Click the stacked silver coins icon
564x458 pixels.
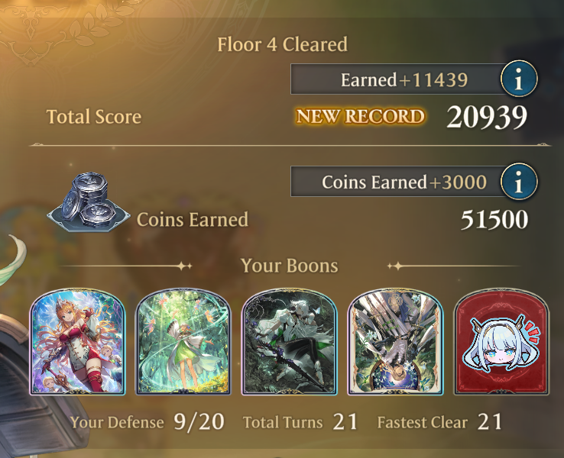click(x=88, y=202)
